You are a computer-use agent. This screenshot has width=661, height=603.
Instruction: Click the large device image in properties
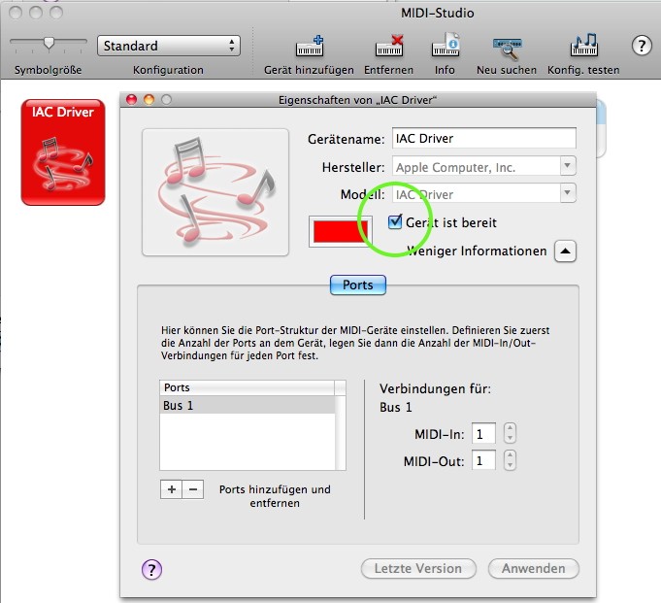(215, 192)
